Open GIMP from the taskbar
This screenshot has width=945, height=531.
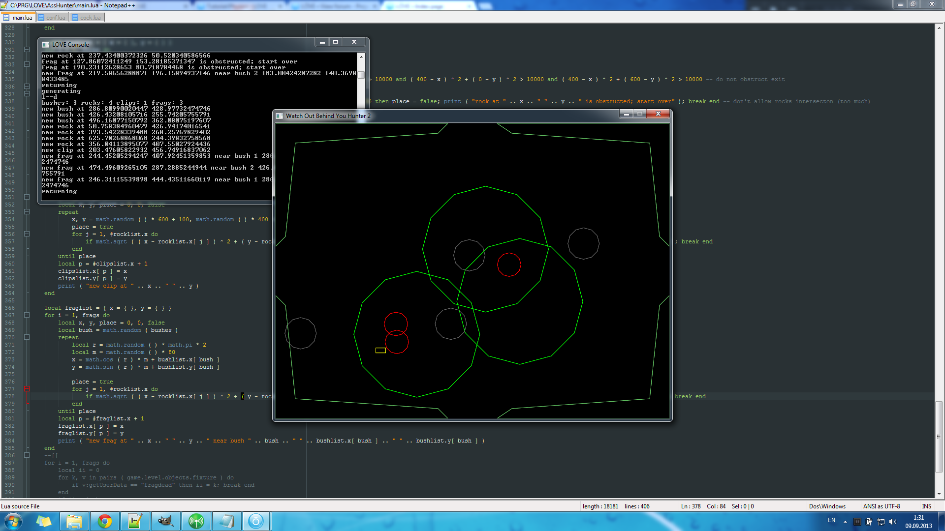(165, 521)
